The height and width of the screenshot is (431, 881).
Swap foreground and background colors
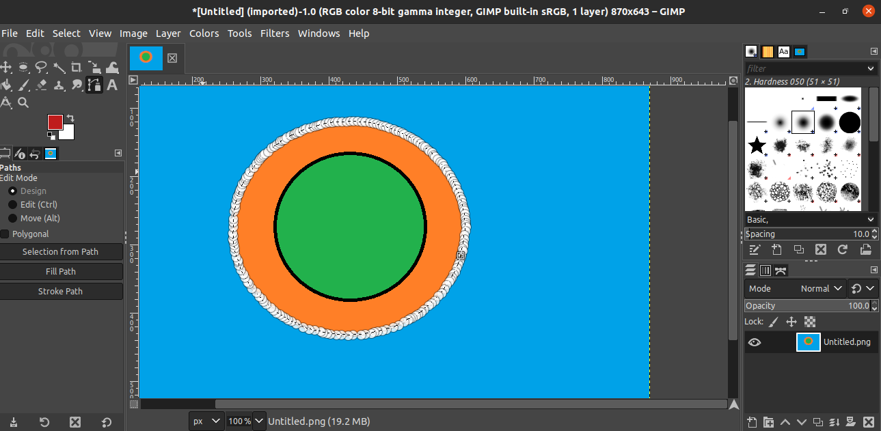click(70, 118)
